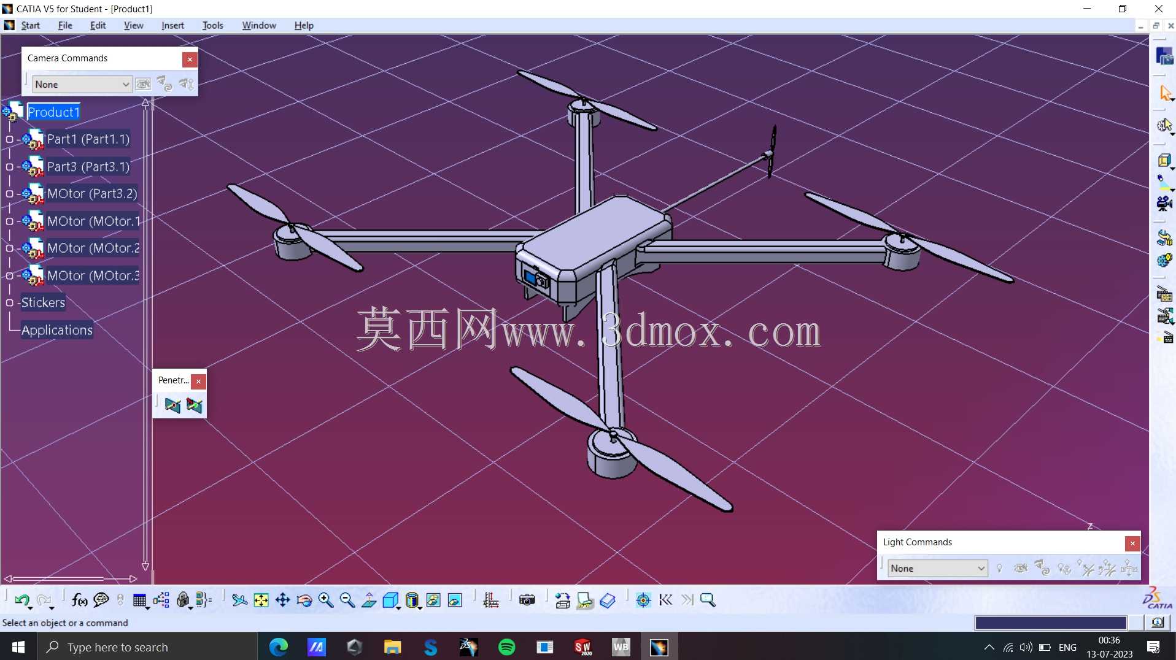Open the Shading view mode cylinder icon

click(412, 600)
